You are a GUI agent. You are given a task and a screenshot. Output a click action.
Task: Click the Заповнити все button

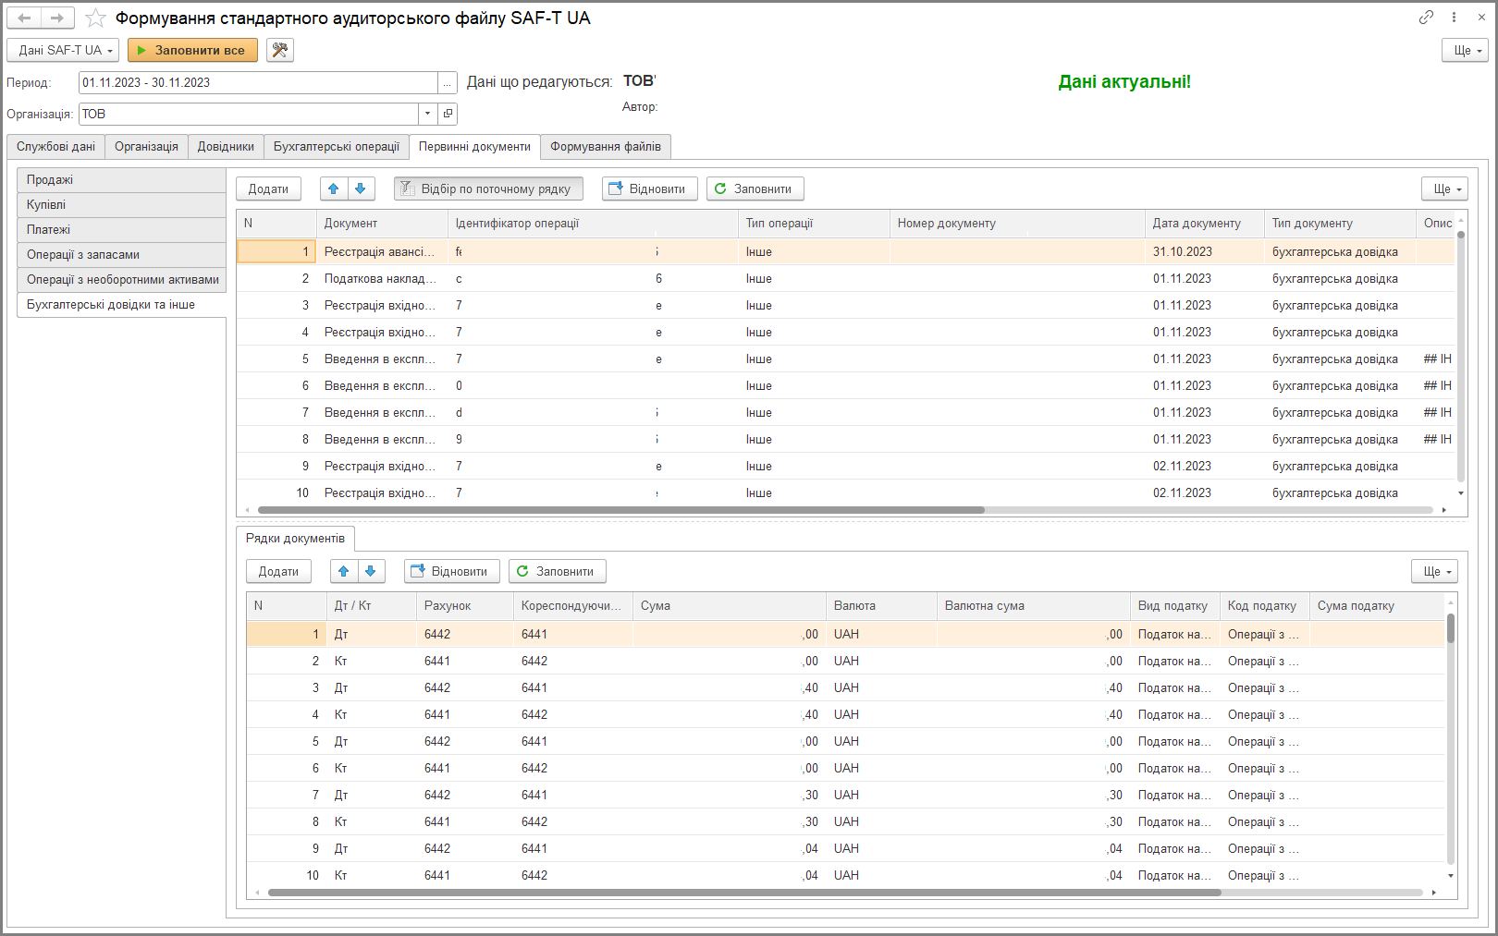(192, 50)
